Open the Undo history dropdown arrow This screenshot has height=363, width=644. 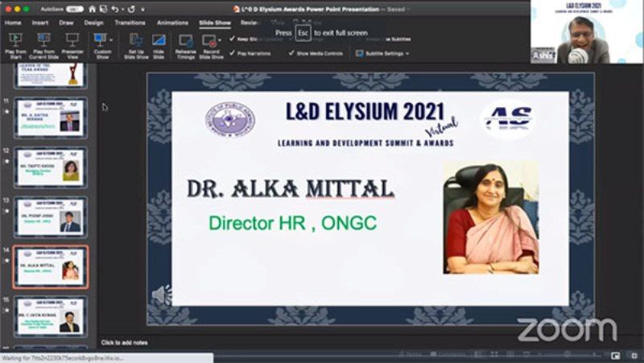tap(122, 10)
